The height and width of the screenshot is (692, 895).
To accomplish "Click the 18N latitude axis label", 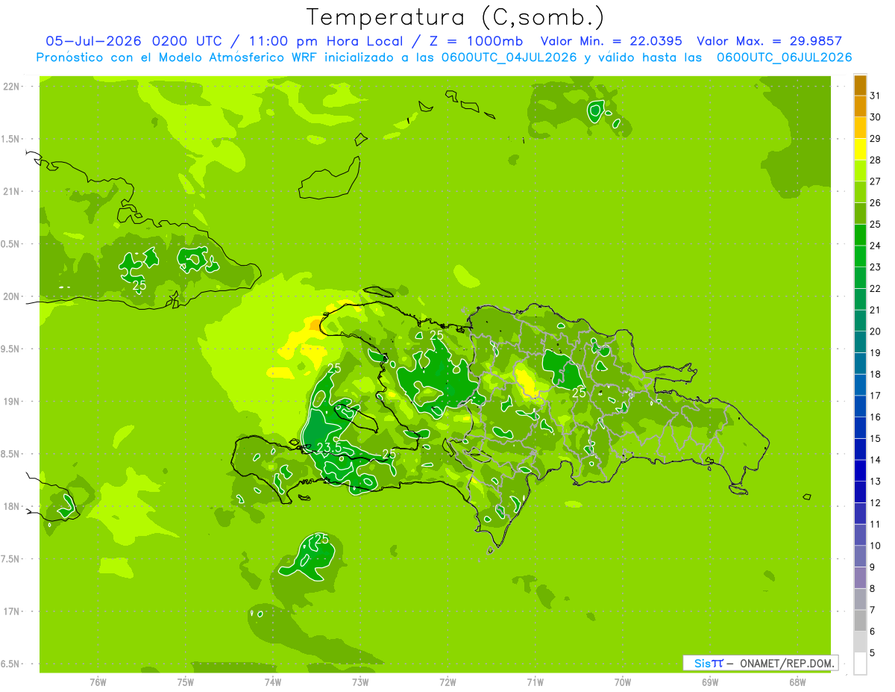I will tap(12, 506).
